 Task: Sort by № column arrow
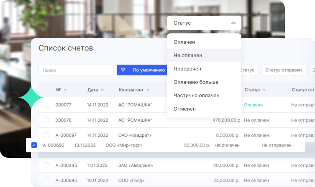tap(65, 90)
